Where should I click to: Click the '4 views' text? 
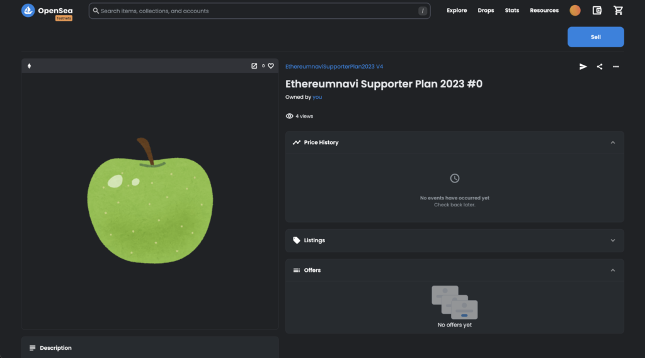[x=304, y=116]
